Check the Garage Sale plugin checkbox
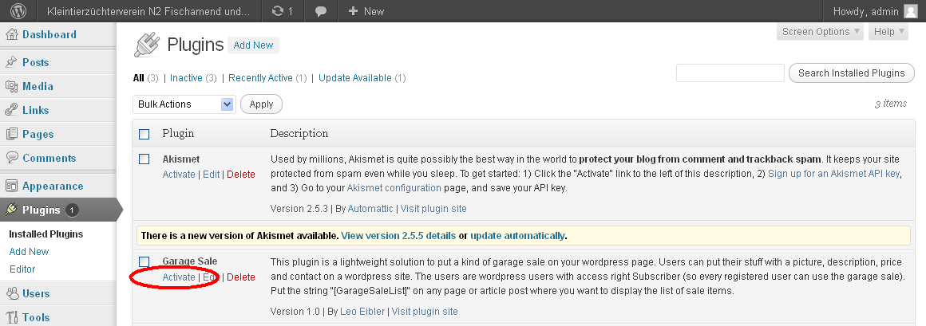The width and height of the screenshot is (926, 326). tap(144, 261)
